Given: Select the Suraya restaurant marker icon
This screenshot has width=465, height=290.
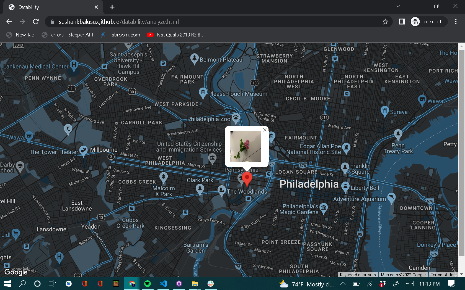Looking at the screenshot, I should (385, 111).
